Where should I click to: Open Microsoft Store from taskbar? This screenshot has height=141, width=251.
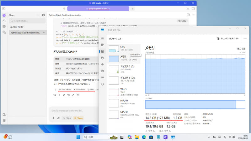[x=151, y=137]
